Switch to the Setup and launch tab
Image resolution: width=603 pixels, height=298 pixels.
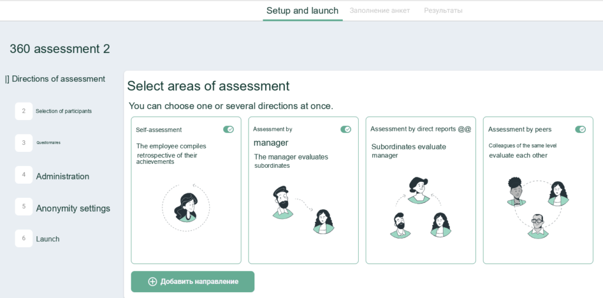click(x=302, y=11)
